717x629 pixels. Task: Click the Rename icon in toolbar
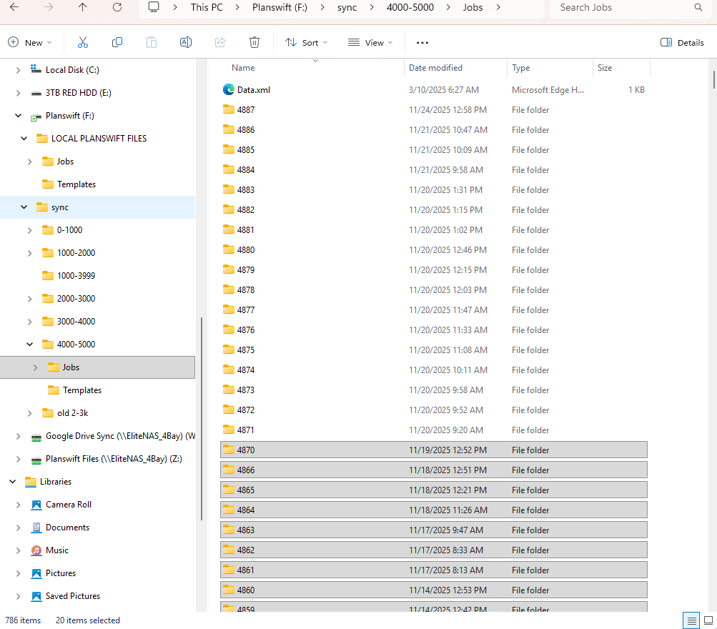tap(186, 43)
